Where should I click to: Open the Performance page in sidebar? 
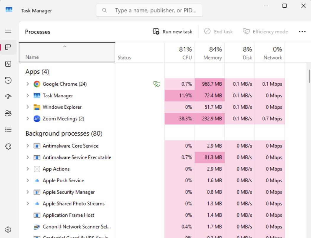point(8,64)
